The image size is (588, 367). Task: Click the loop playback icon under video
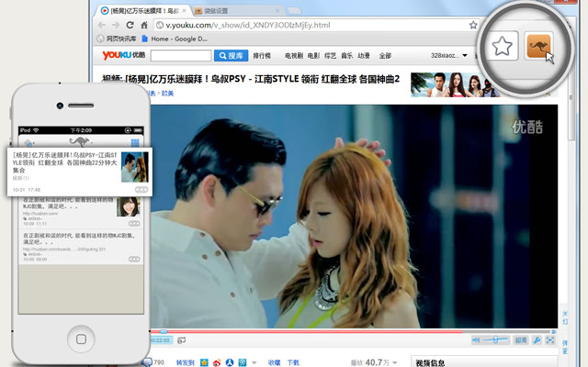(182, 340)
